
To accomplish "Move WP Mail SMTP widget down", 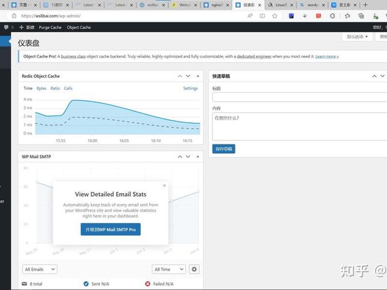I will [x=188, y=157].
